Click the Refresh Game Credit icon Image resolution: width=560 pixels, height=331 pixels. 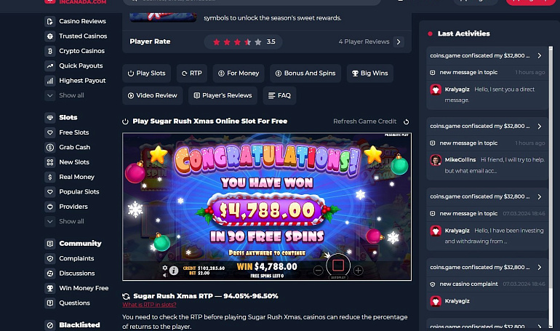406,121
